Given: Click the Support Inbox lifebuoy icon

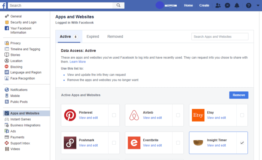Looking at the screenshot, I should point(7,143).
